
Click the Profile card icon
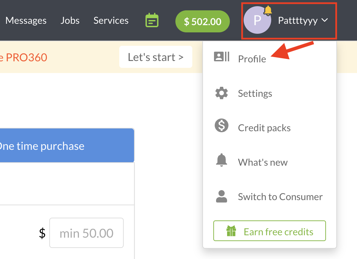click(222, 57)
